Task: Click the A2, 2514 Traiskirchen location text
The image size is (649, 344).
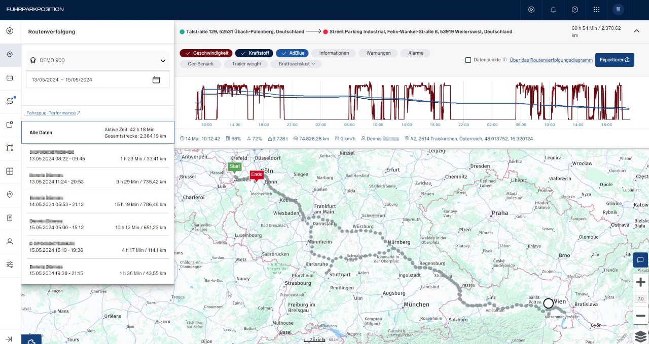Action: tap(471, 139)
